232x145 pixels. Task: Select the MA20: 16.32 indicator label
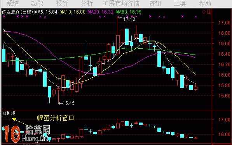(x=101, y=12)
